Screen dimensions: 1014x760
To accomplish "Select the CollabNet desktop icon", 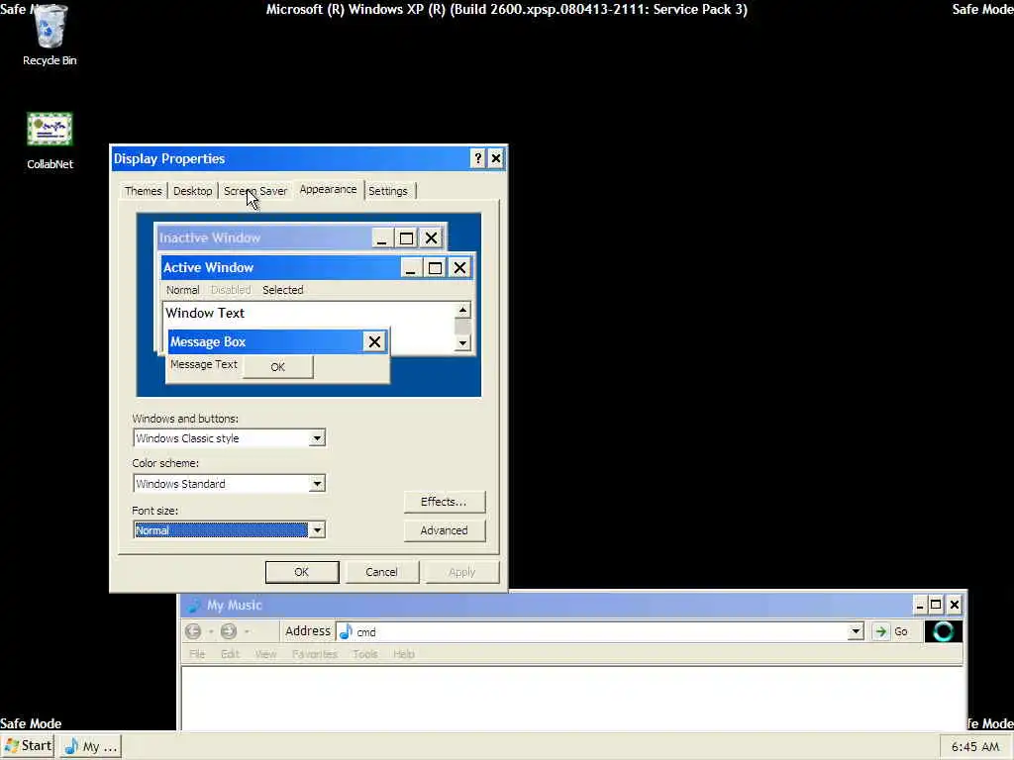I will pyautogui.click(x=50, y=141).
